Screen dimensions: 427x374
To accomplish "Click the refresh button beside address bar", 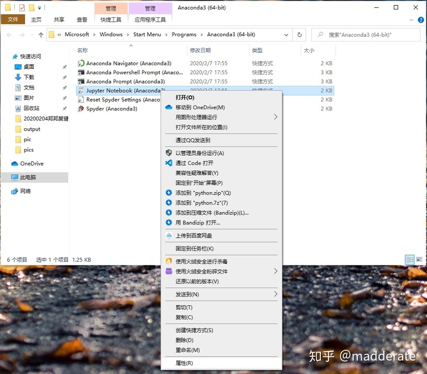I will point(299,34).
